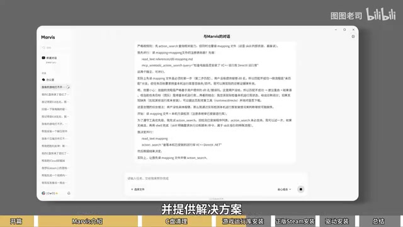The width and height of the screenshot is (403, 227).
Task: Focus the task input field '请输入任务'
Action: [x=216, y=178]
